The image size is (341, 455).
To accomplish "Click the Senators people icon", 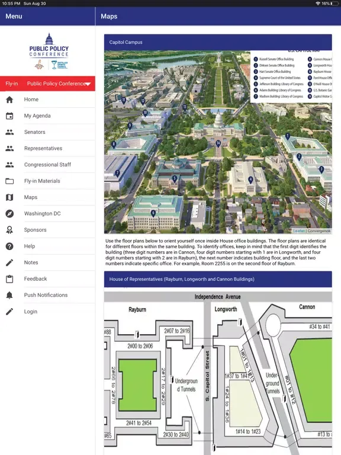I will tap(9, 132).
